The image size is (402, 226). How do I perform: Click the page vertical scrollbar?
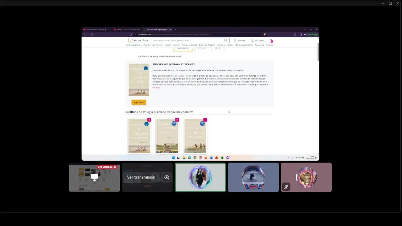coord(318,52)
